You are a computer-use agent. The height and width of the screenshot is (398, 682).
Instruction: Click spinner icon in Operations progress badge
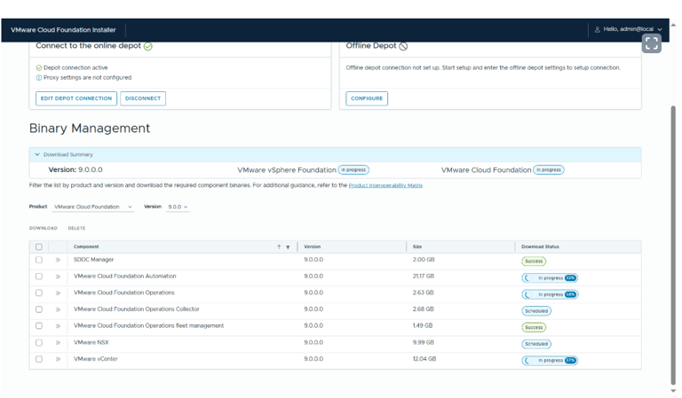click(x=527, y=294)
